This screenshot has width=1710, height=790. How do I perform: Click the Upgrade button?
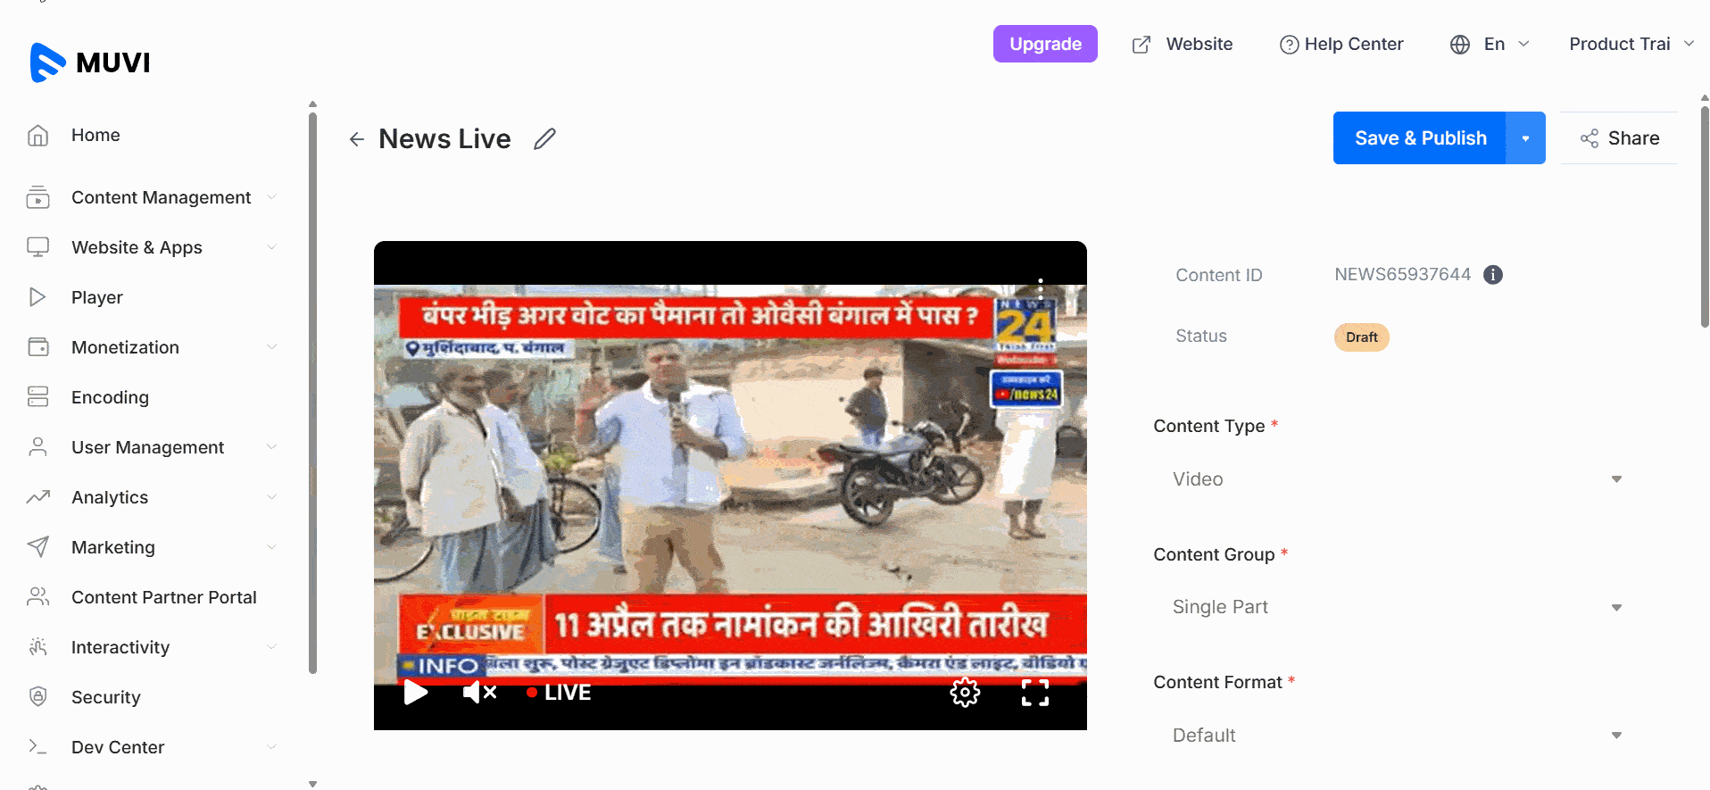pyautogui.click(x=1045, y=44)
